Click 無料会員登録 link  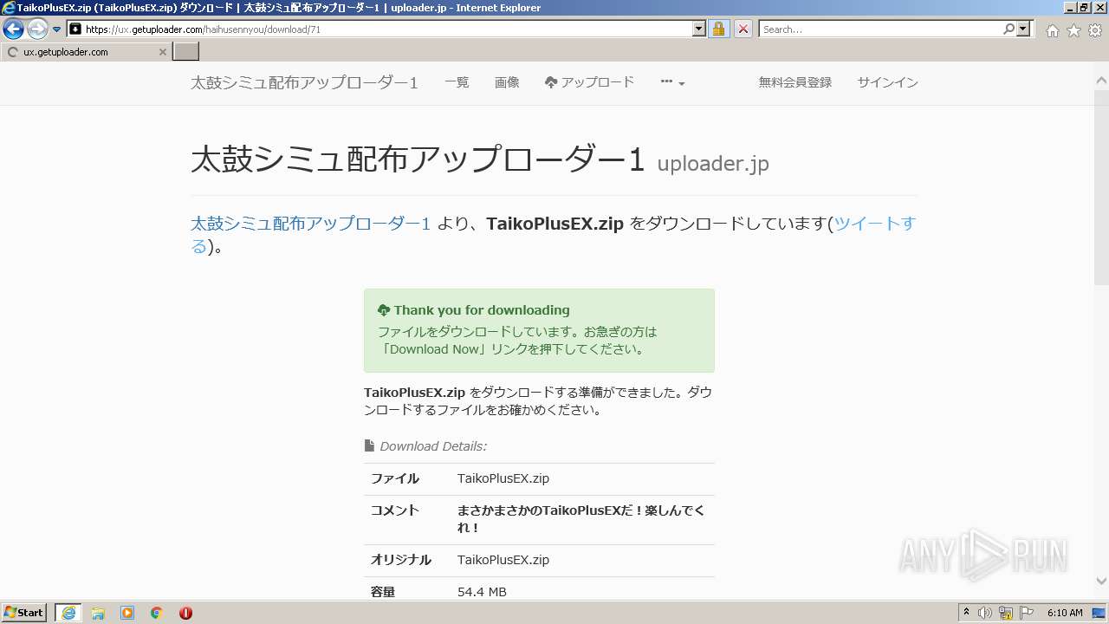(x=795, y=82)
